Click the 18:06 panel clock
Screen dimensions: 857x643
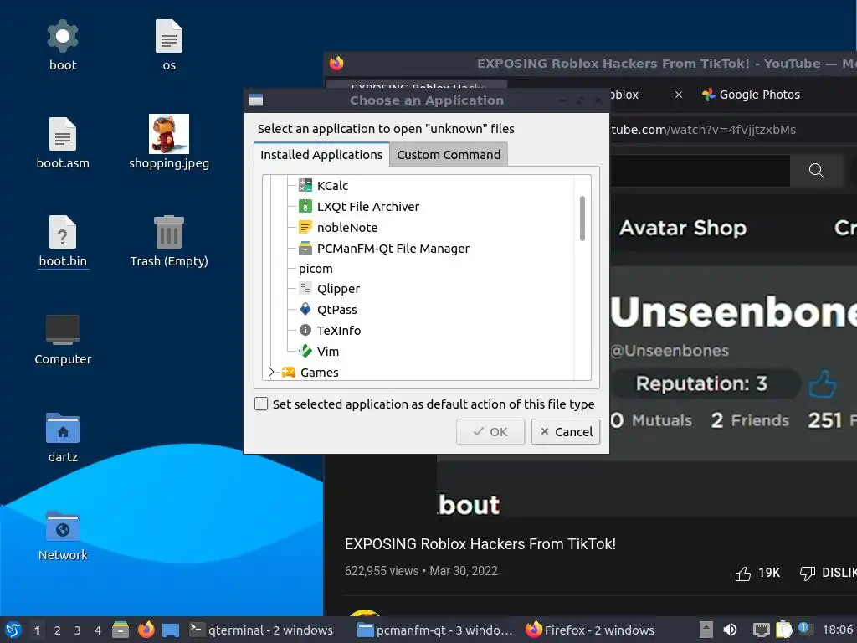(837, 630)
